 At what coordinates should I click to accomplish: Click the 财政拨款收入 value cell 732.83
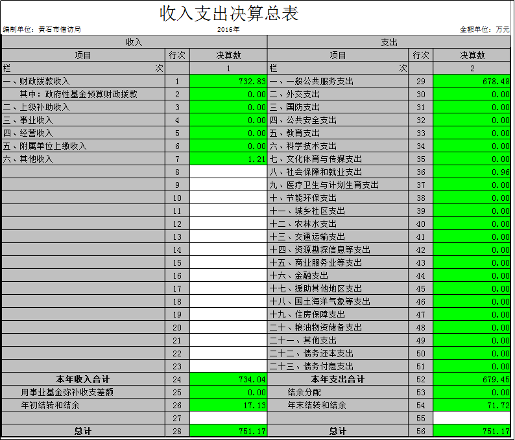click(x=228, y=81)
